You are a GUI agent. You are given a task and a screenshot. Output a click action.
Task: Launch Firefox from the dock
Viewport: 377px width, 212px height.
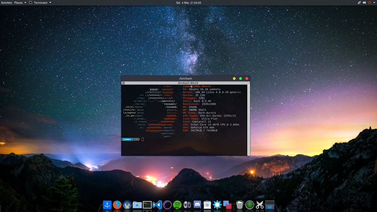117,205
